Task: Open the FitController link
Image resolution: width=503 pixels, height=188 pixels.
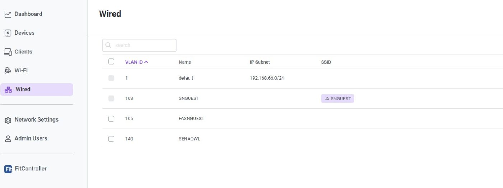Action: pos(31,169)
